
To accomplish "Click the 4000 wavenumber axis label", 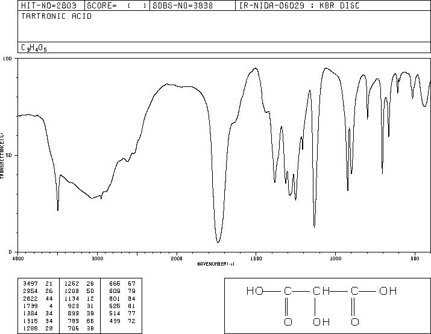I will pos(18,259).
